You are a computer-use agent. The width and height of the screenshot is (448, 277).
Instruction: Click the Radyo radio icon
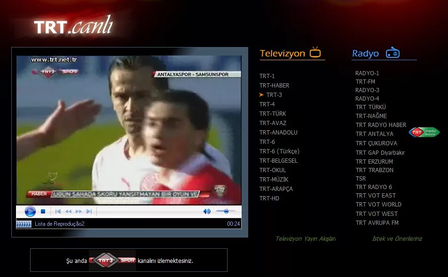click(393, 53)
